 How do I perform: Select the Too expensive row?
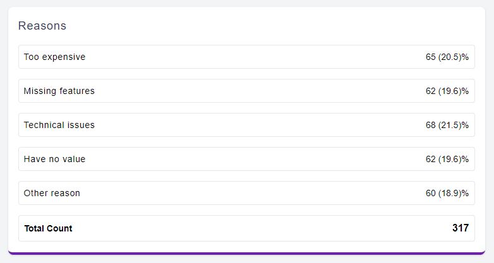pos(247,57)
